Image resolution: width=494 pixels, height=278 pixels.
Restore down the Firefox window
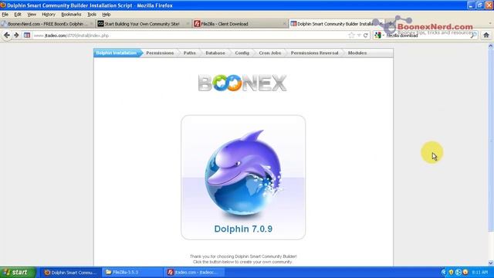point(480,5)
